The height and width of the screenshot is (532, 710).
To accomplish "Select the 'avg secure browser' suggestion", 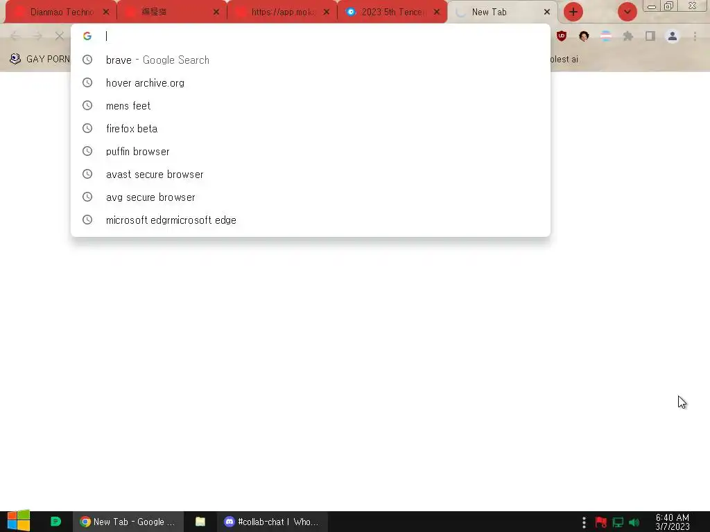I will (311, 197).
